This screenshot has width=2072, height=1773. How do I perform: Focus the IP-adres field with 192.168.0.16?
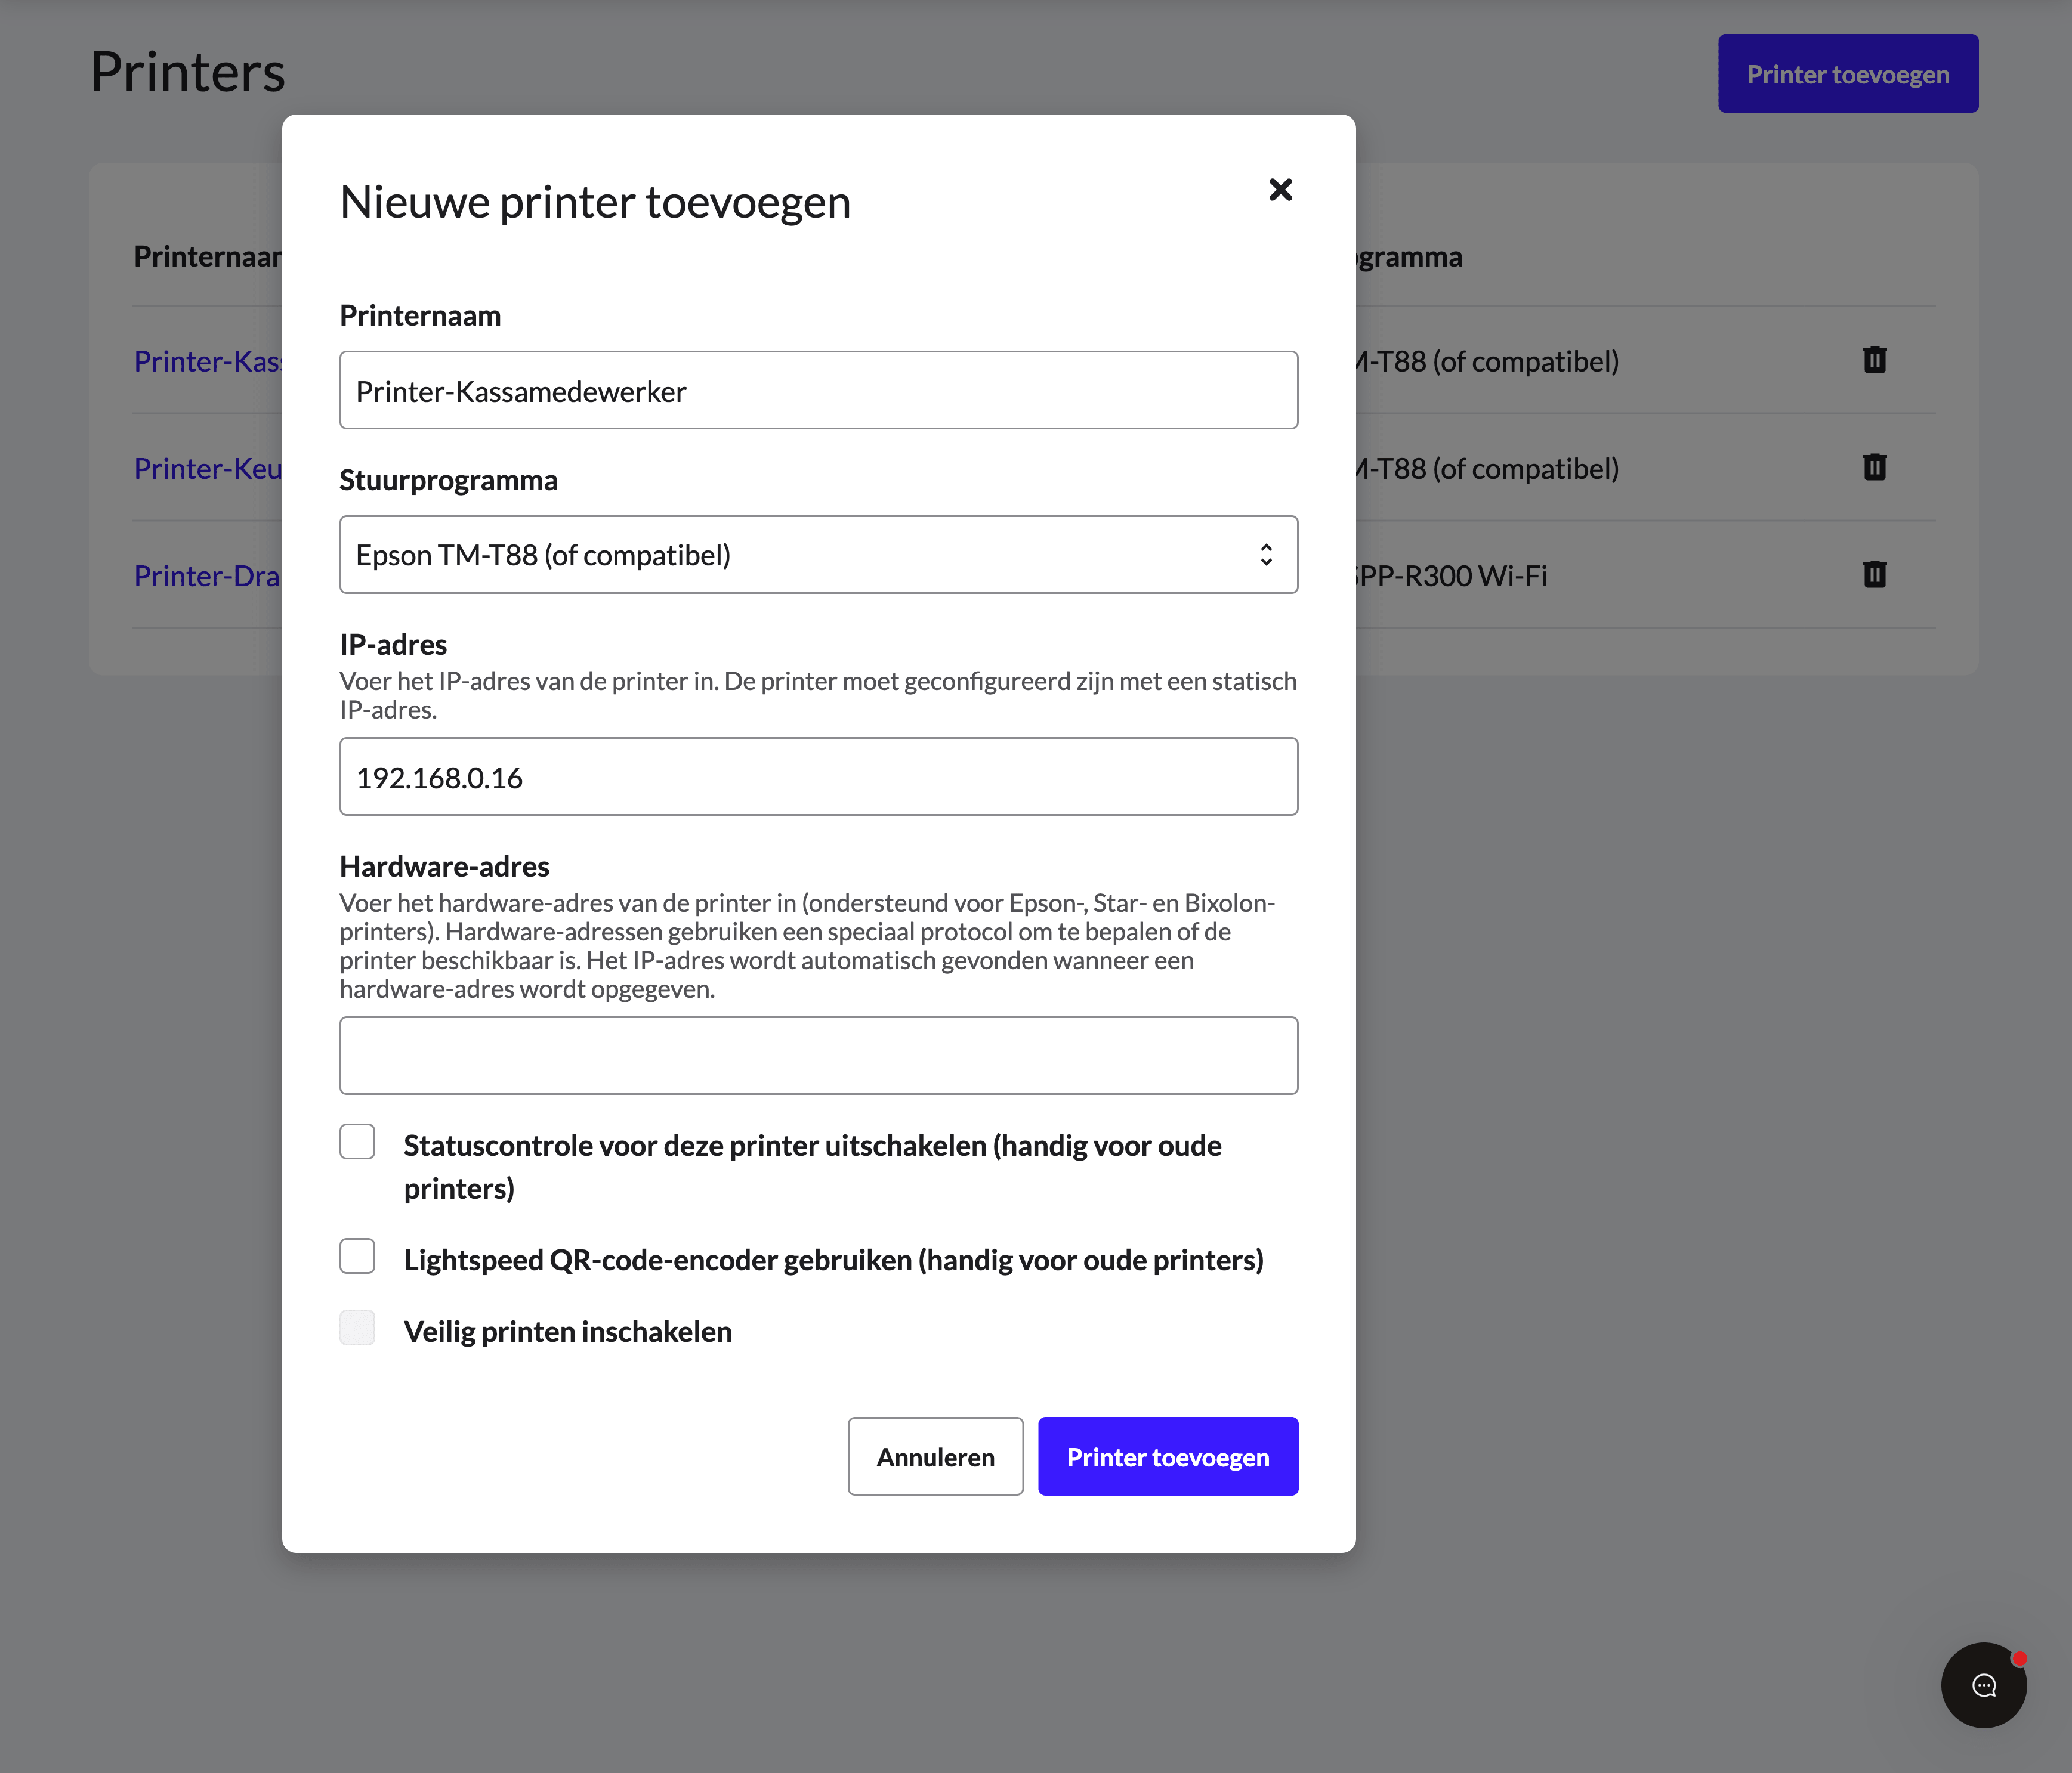click(x=818, y=776)
